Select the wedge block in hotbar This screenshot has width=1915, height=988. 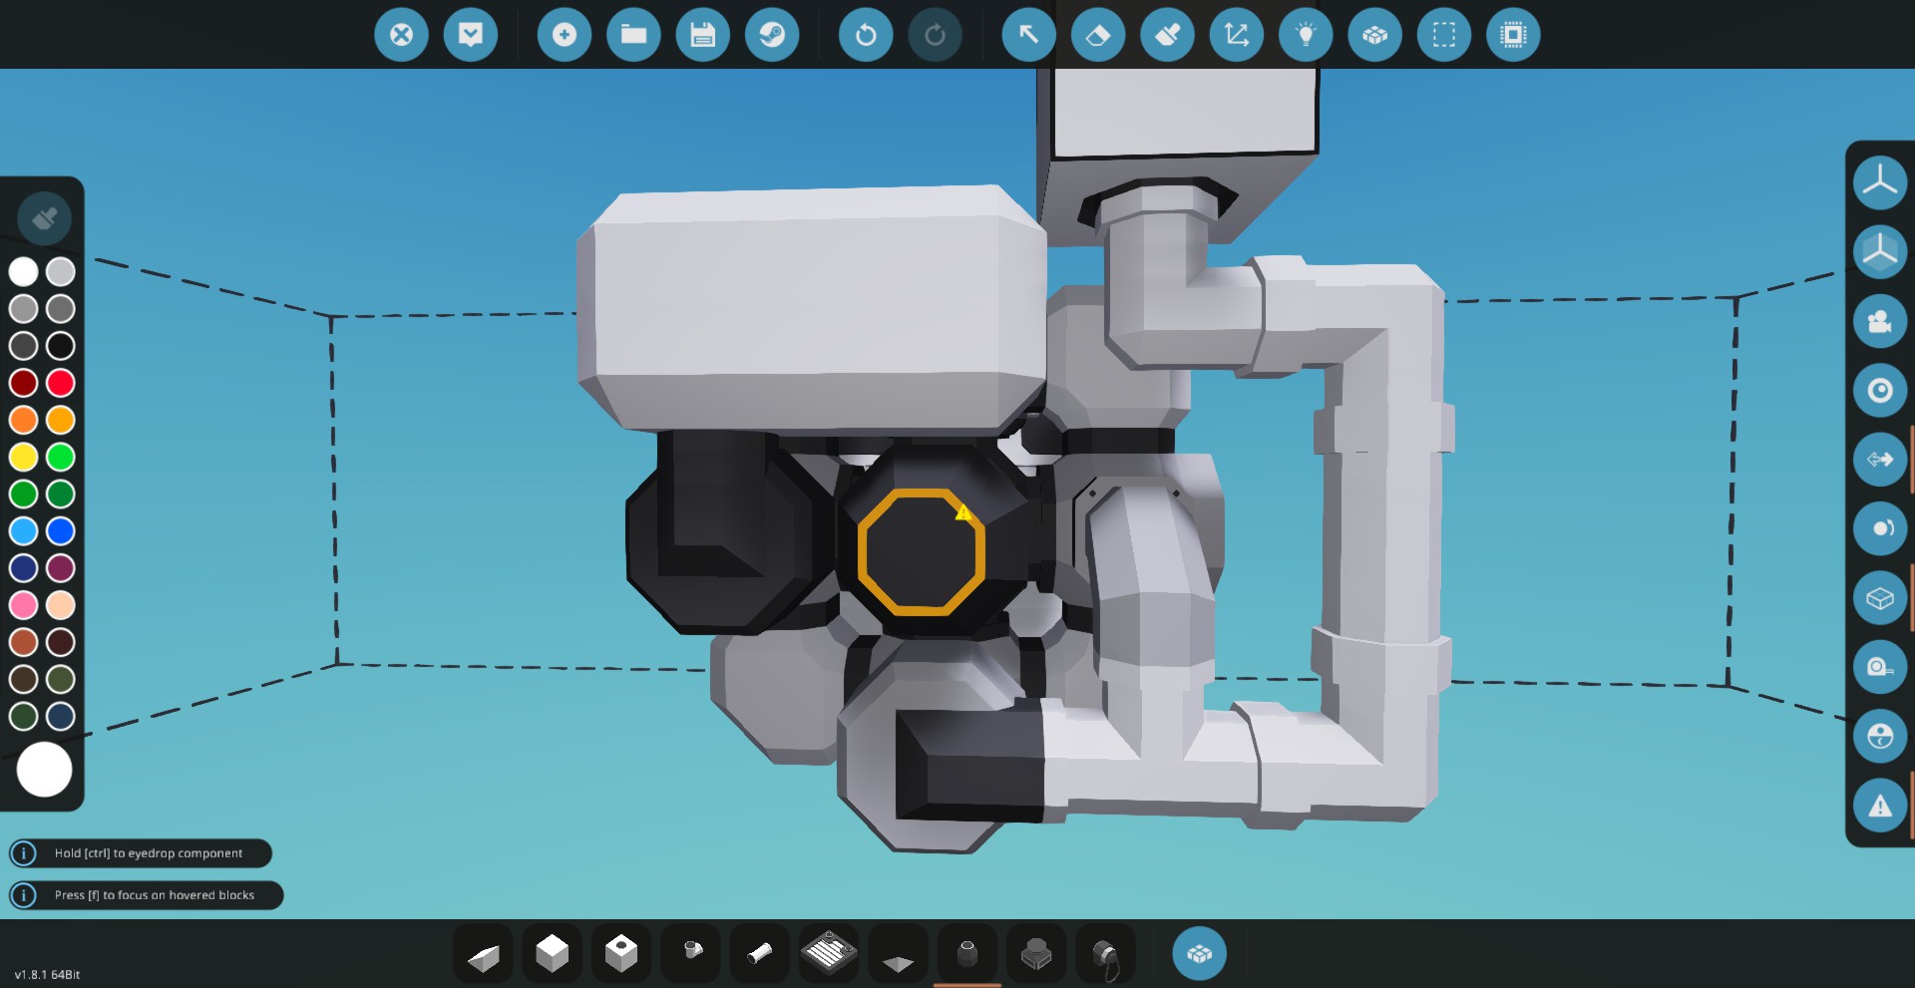[483, 955]
